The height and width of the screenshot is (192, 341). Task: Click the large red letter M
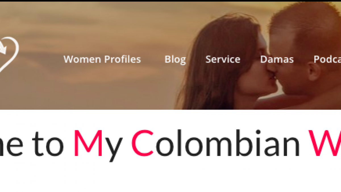coord(88,143)
